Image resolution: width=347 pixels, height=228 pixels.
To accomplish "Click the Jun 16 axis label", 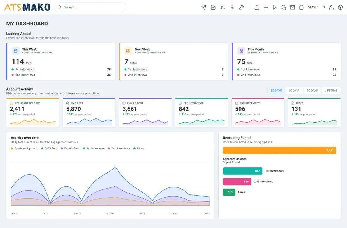I will coord(110,213).
